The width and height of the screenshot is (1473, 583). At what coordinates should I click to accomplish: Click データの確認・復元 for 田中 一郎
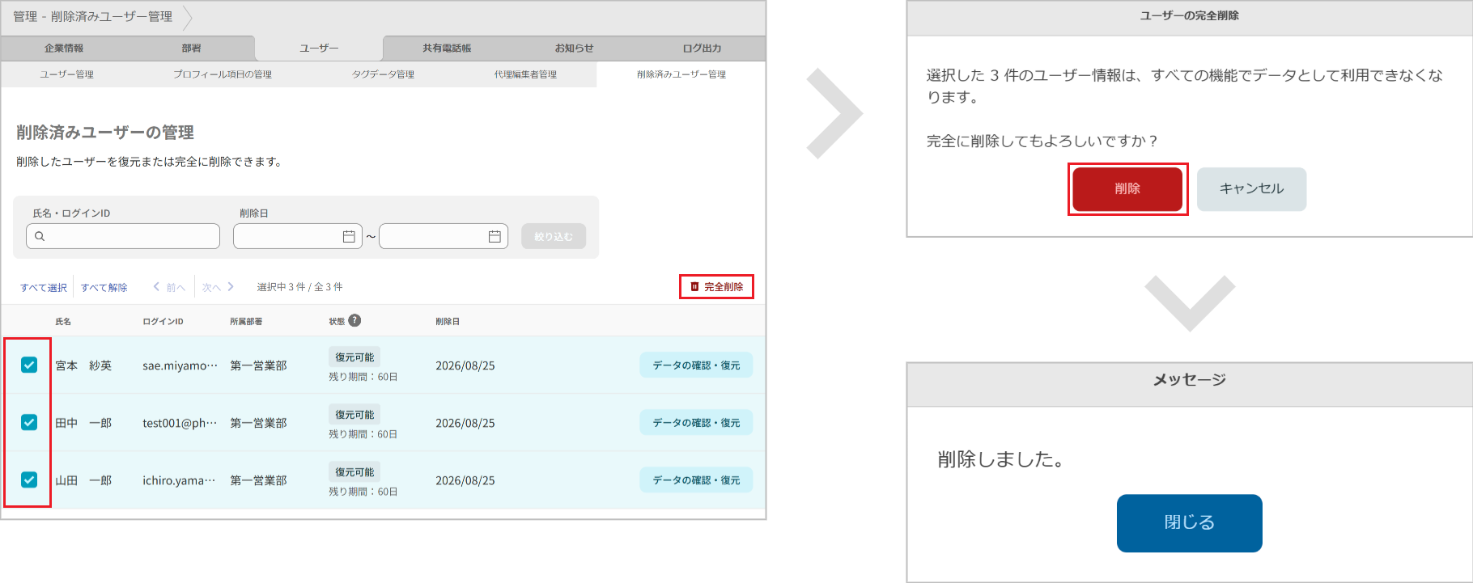click(x=696, y=422)
